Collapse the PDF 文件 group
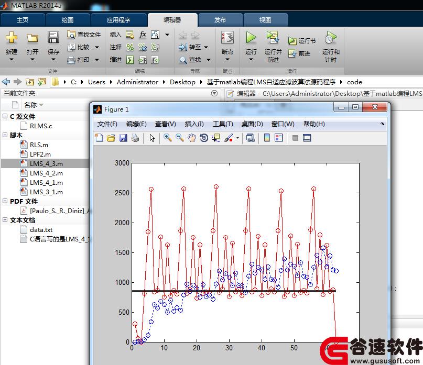This screenshot has height=365, width=423. 5,201
